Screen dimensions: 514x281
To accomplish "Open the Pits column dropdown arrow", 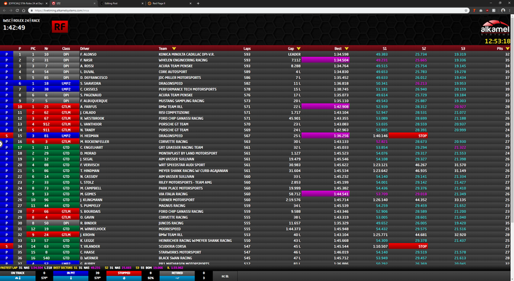I will coord(508,49).
